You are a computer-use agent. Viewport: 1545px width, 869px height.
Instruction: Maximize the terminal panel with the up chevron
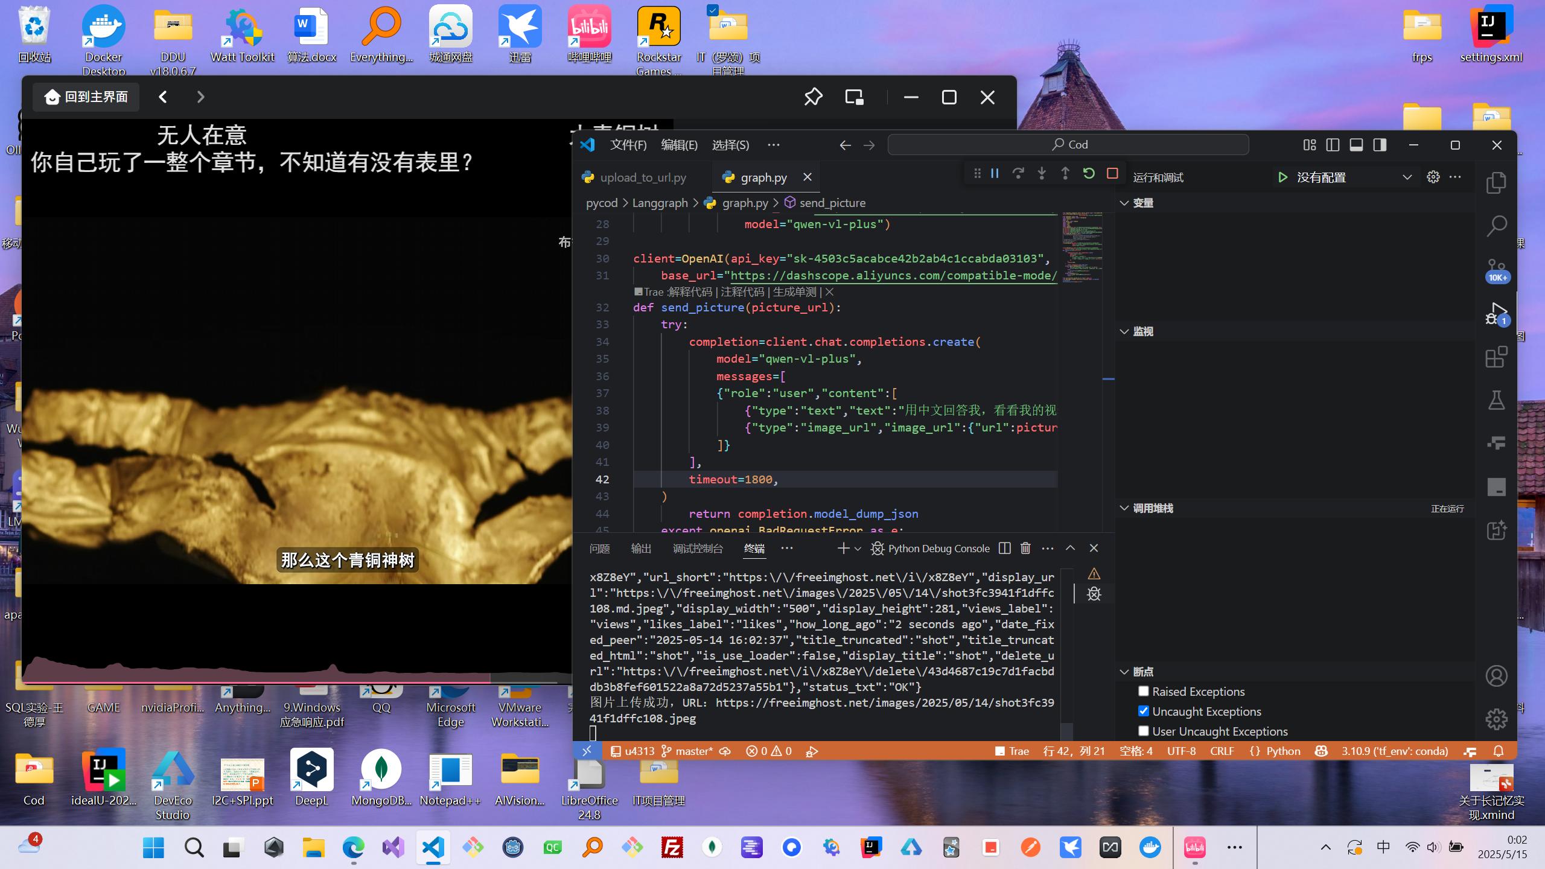coord(1070,548)
